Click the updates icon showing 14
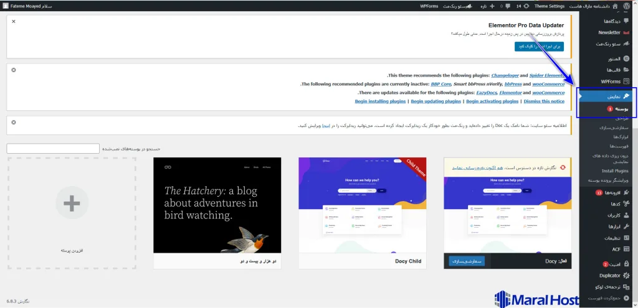This screenshot has height=308, width=638. [521, 6]
